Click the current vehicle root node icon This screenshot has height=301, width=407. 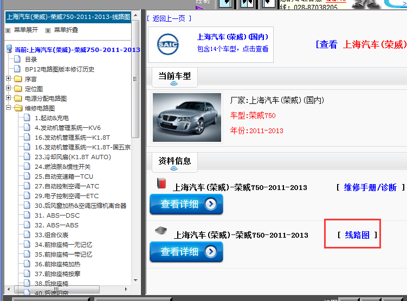pos(9,49)
